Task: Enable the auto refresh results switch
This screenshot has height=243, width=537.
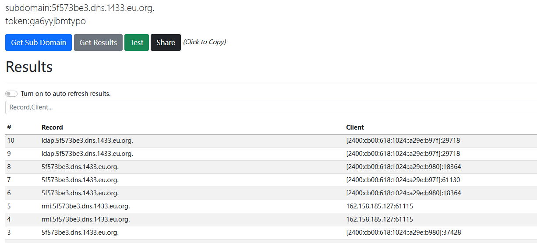Action: point(12,94)
